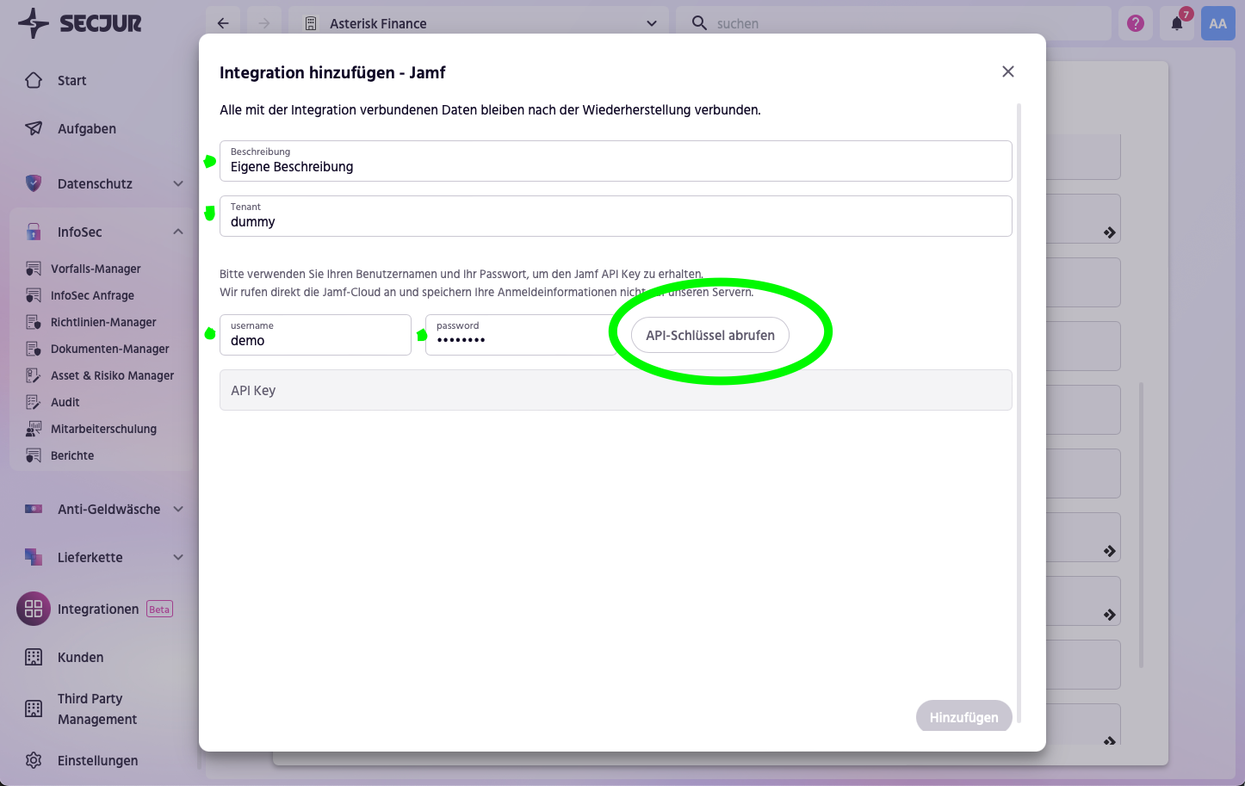Viewport: 1245px width, 786px height.
Task: Select Einstellungen in the sidebar
Action: point(98,760)
